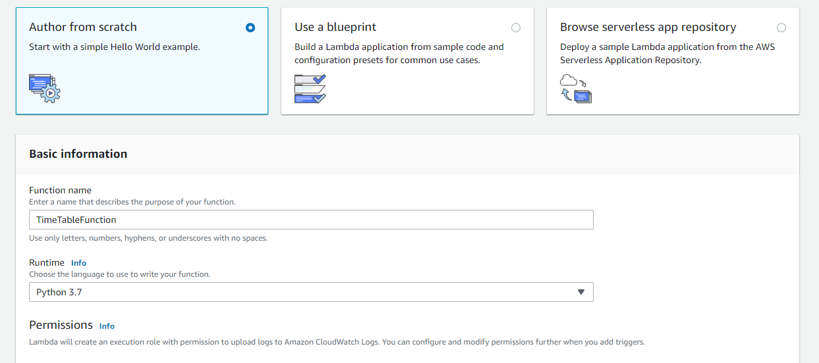Click the Author from scratch gear-window icon
Image resolution: width=819 pixels, height=363 pixels.
45,88
